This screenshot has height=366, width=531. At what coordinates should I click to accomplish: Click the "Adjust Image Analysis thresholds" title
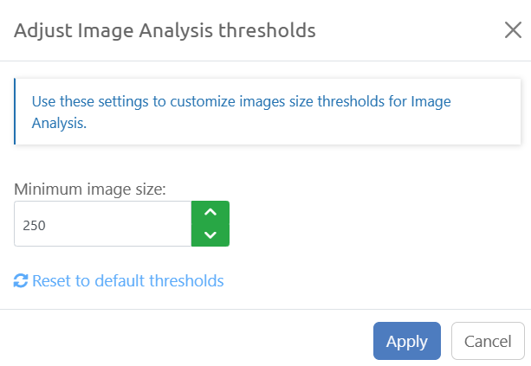165,31
